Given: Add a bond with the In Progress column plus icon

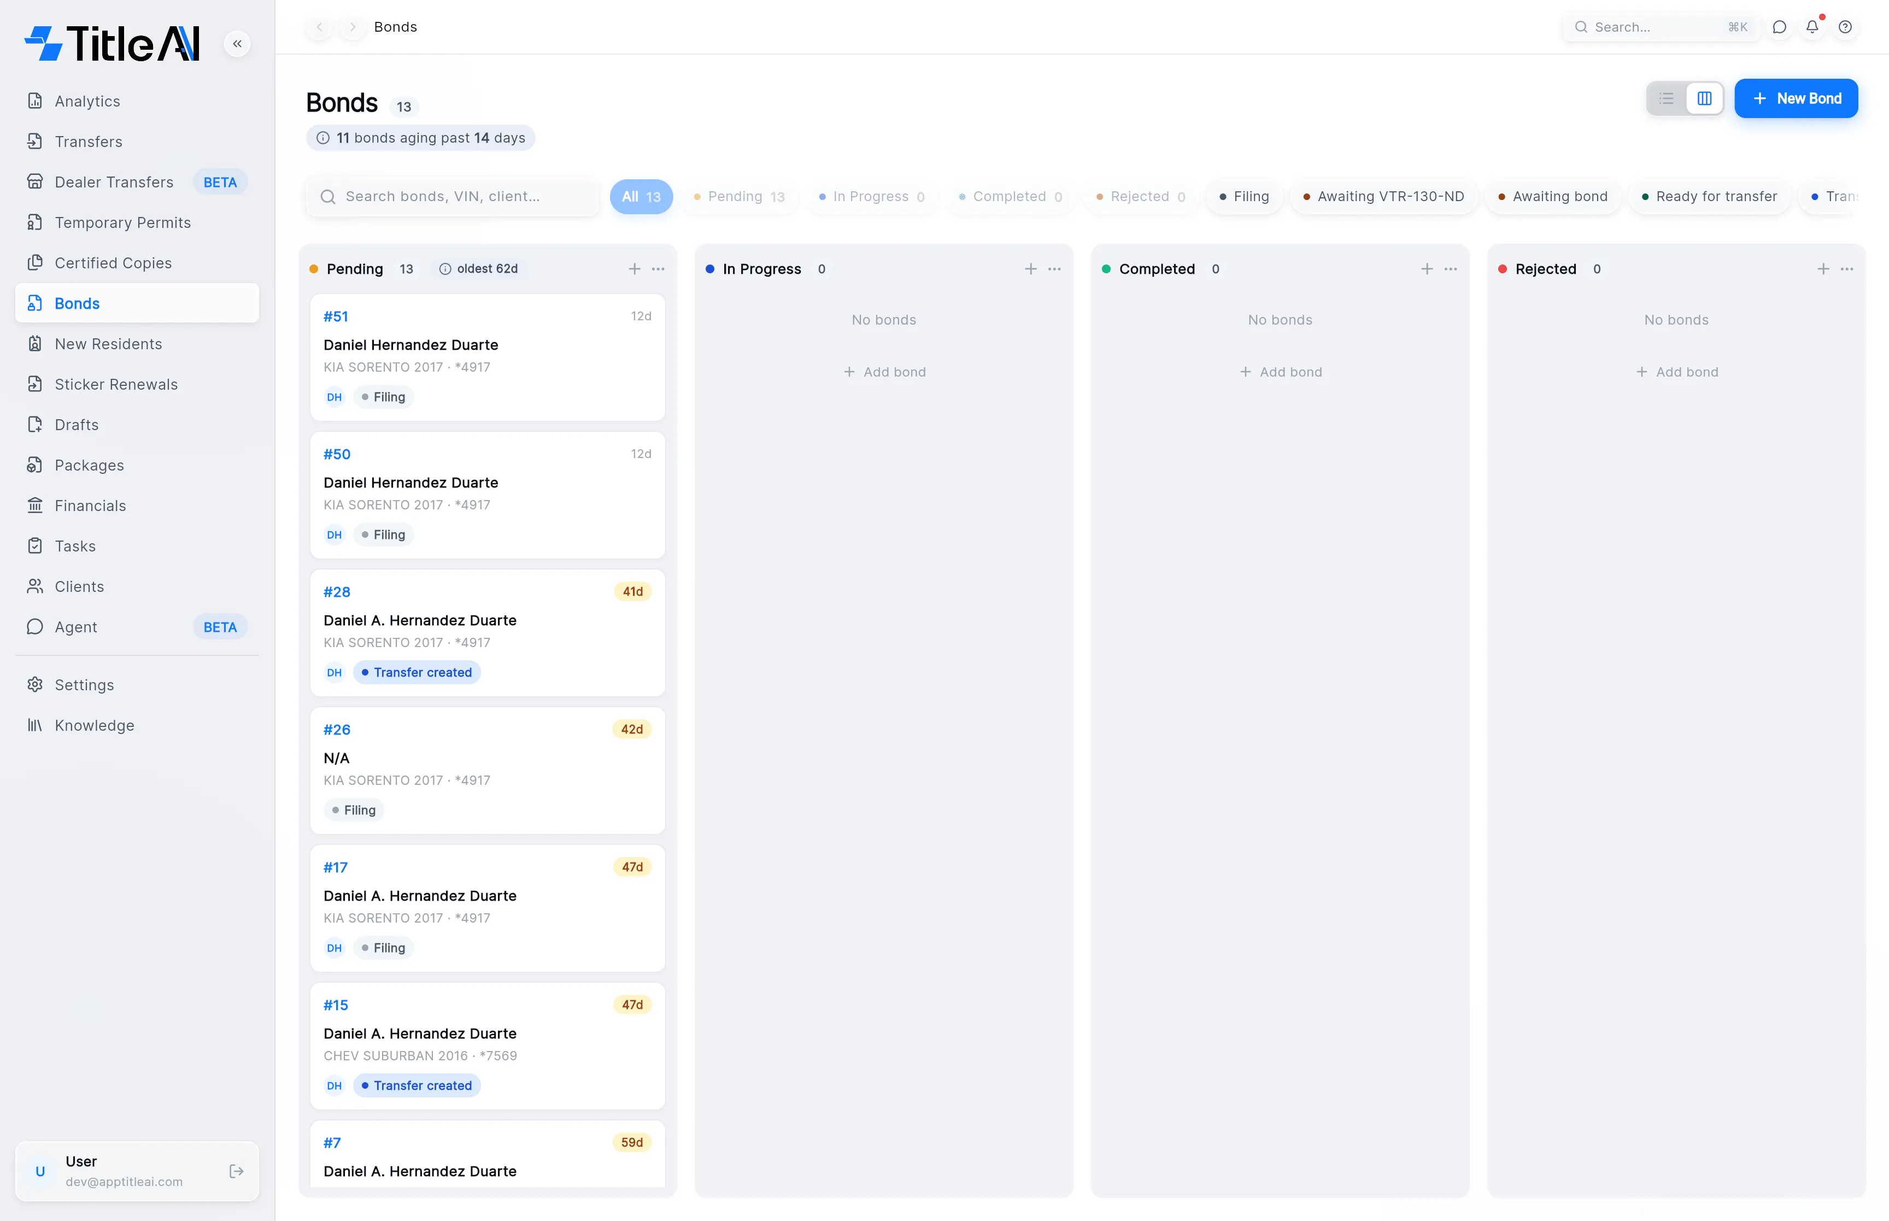Looking at the screenshot, I should coord(1030,269).
